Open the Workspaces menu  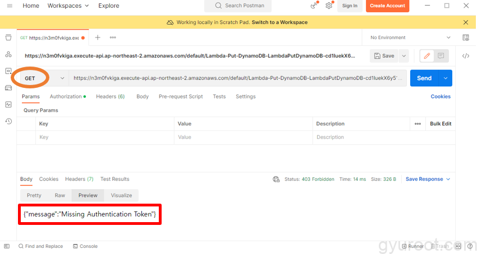click(x=68, y=6)
